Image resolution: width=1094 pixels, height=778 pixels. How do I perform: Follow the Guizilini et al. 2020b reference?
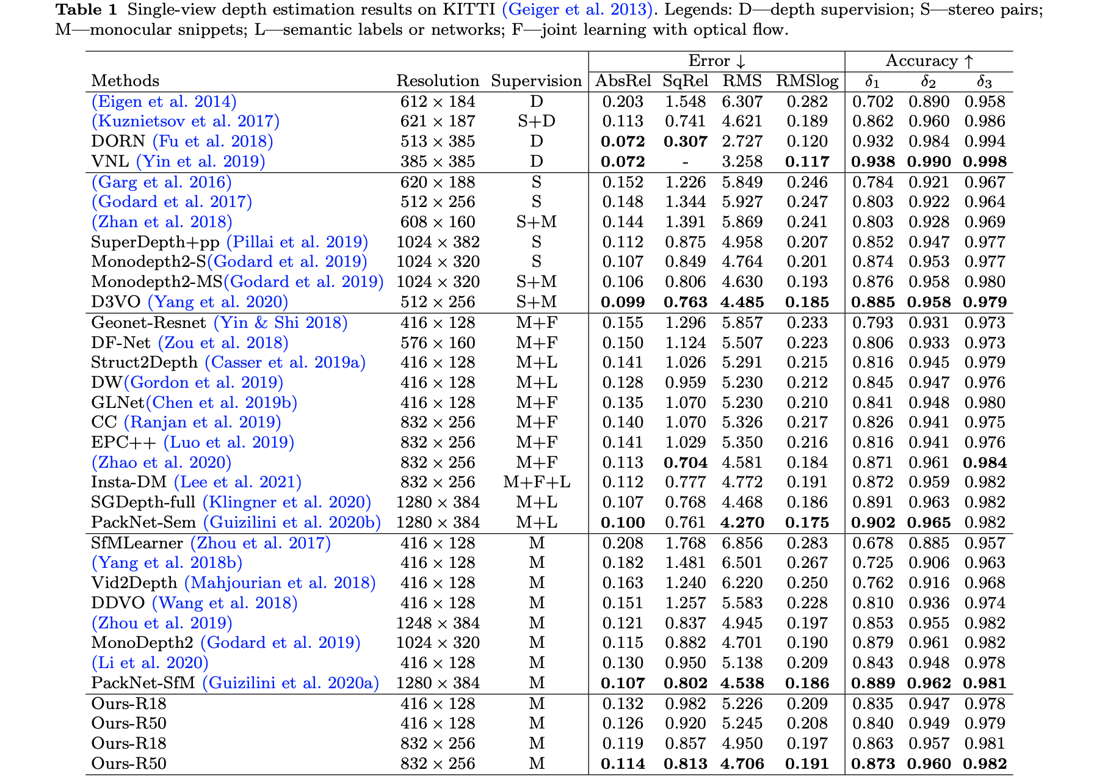[x=292, y=523]
